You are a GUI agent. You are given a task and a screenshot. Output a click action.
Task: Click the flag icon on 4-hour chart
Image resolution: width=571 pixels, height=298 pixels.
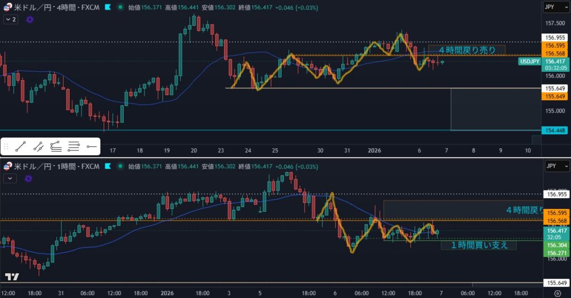108,7
